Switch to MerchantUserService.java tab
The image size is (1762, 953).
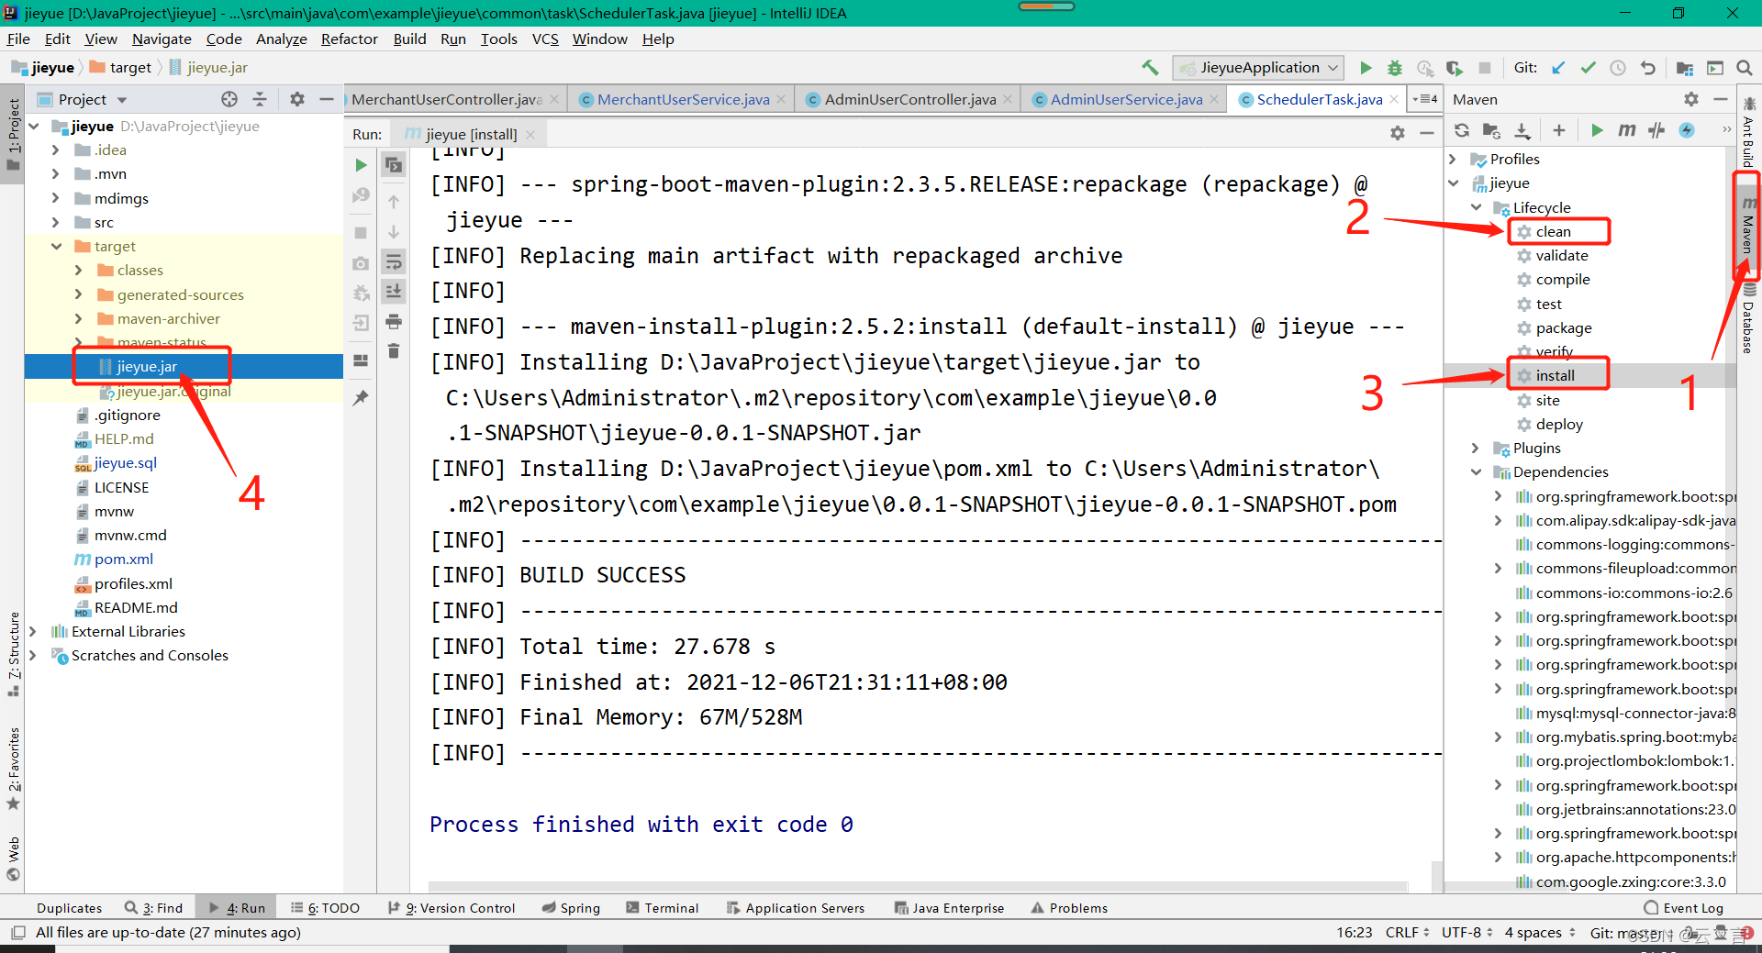pos(683,99)
